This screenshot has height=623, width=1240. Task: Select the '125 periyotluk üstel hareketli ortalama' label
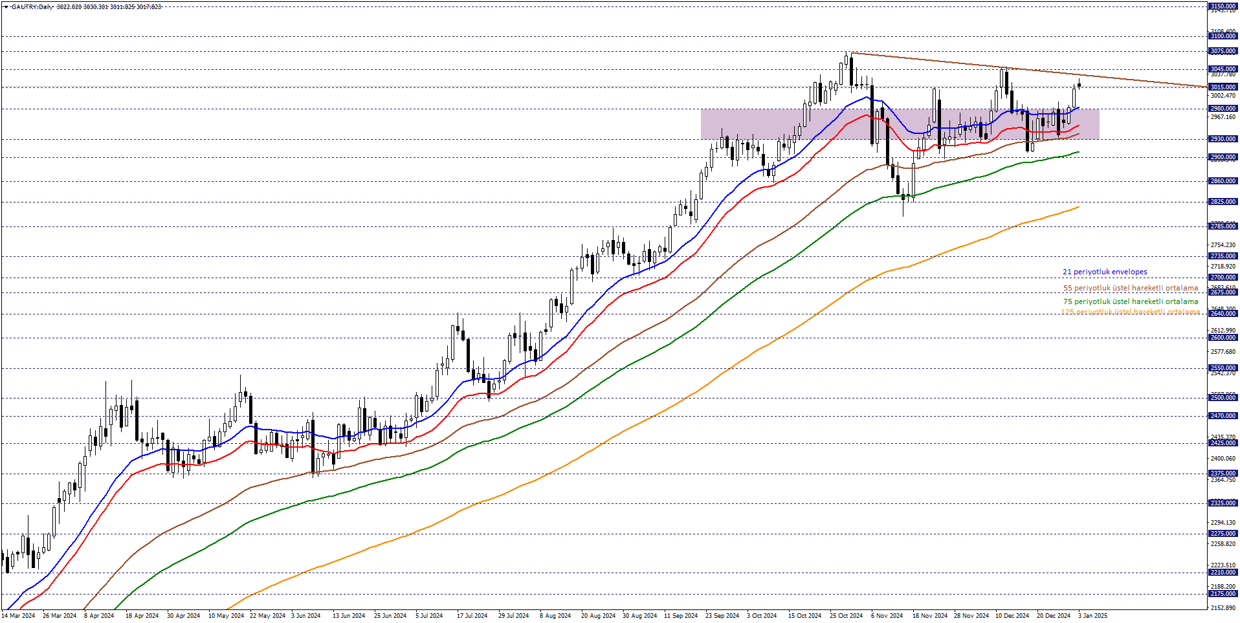(x=1130, y=312)
